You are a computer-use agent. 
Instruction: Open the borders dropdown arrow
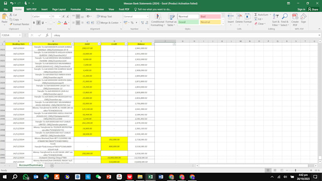click(54, 23)
